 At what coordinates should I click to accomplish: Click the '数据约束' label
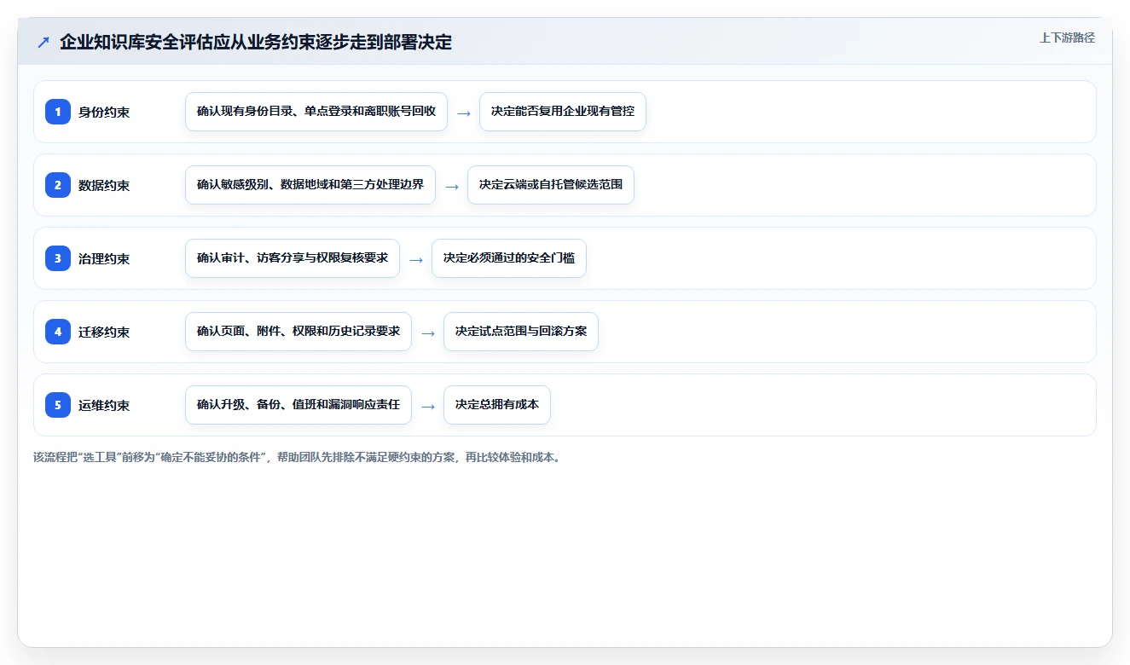click(x=104, y=185)
